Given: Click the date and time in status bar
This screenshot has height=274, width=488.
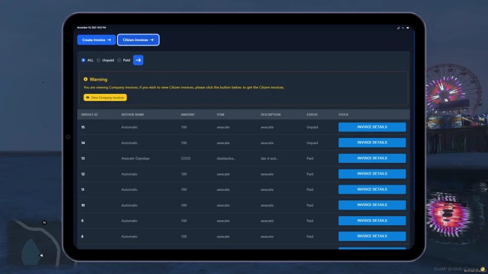Looking at the screenshot, I should click(91, 27).
